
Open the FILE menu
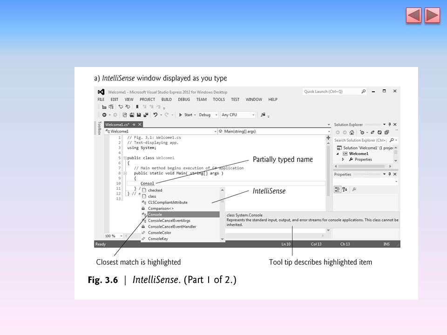pos(101,100)
